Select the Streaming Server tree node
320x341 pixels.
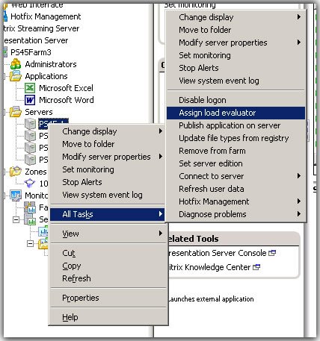click(x=41, y=28)
